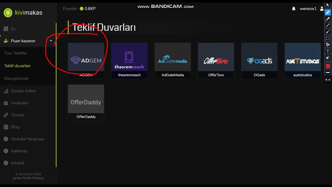This screenshot has height=187, width=332.
Task: Click the AdGateMedia caption link
Action: [173, 75]
